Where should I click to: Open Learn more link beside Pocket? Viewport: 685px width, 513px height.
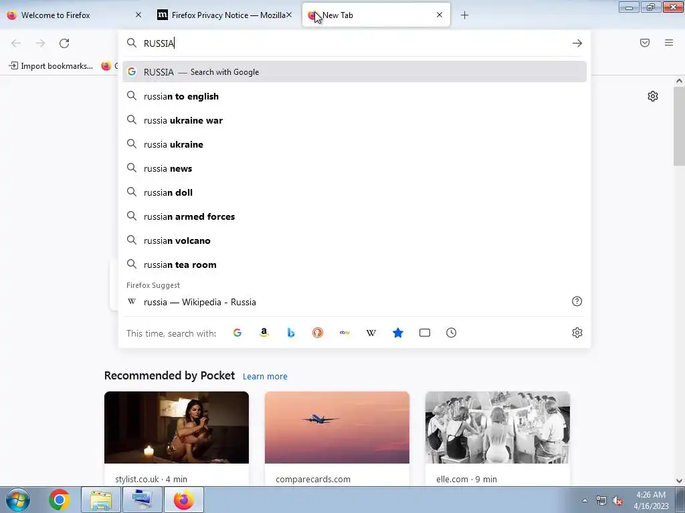click(265, 376)
